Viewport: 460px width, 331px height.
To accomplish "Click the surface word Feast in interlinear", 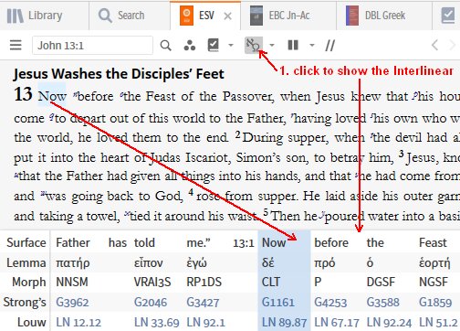I will point(433,242).
